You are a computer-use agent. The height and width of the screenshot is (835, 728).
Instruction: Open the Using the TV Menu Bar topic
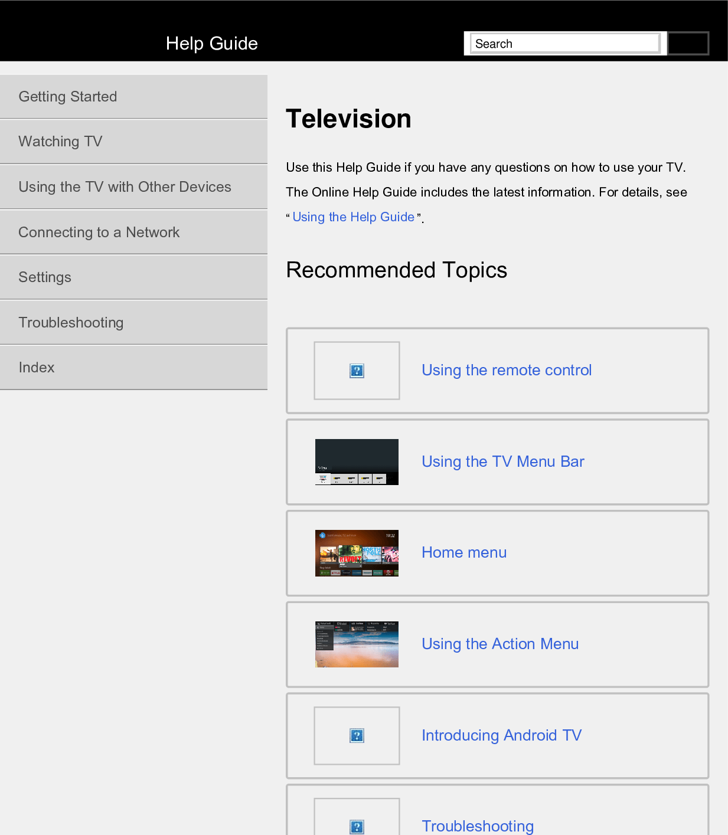pyautogui.click(x=502, y=461)
